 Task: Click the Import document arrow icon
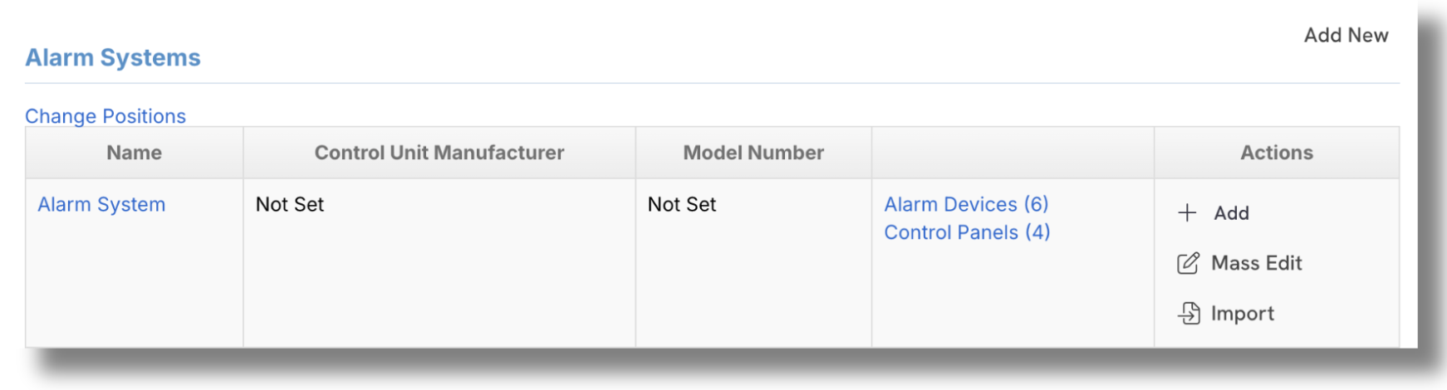click(x=1189, y=313)
